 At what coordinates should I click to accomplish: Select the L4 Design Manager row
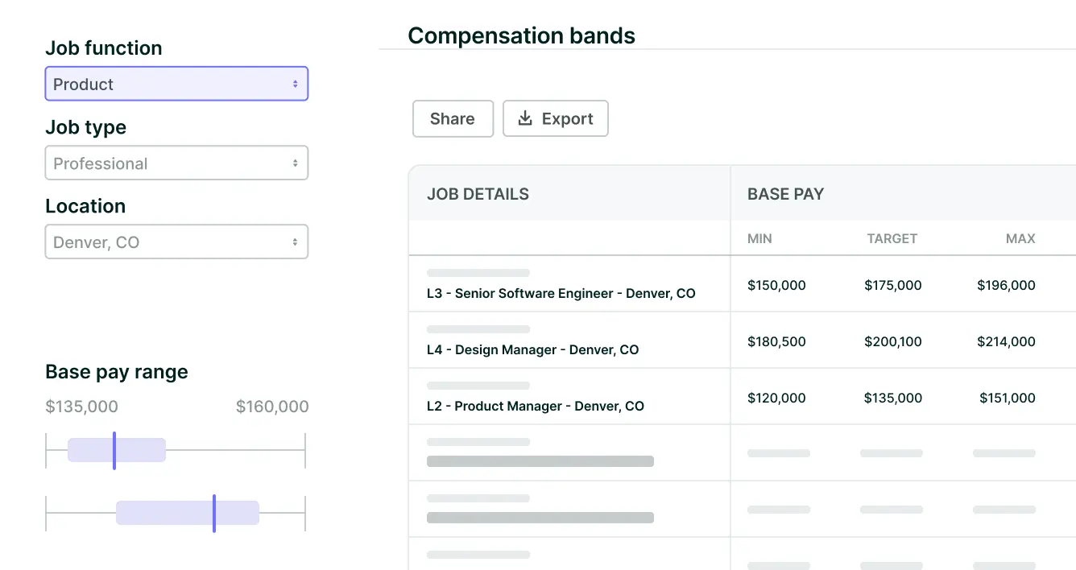click(x=532, y=349)
